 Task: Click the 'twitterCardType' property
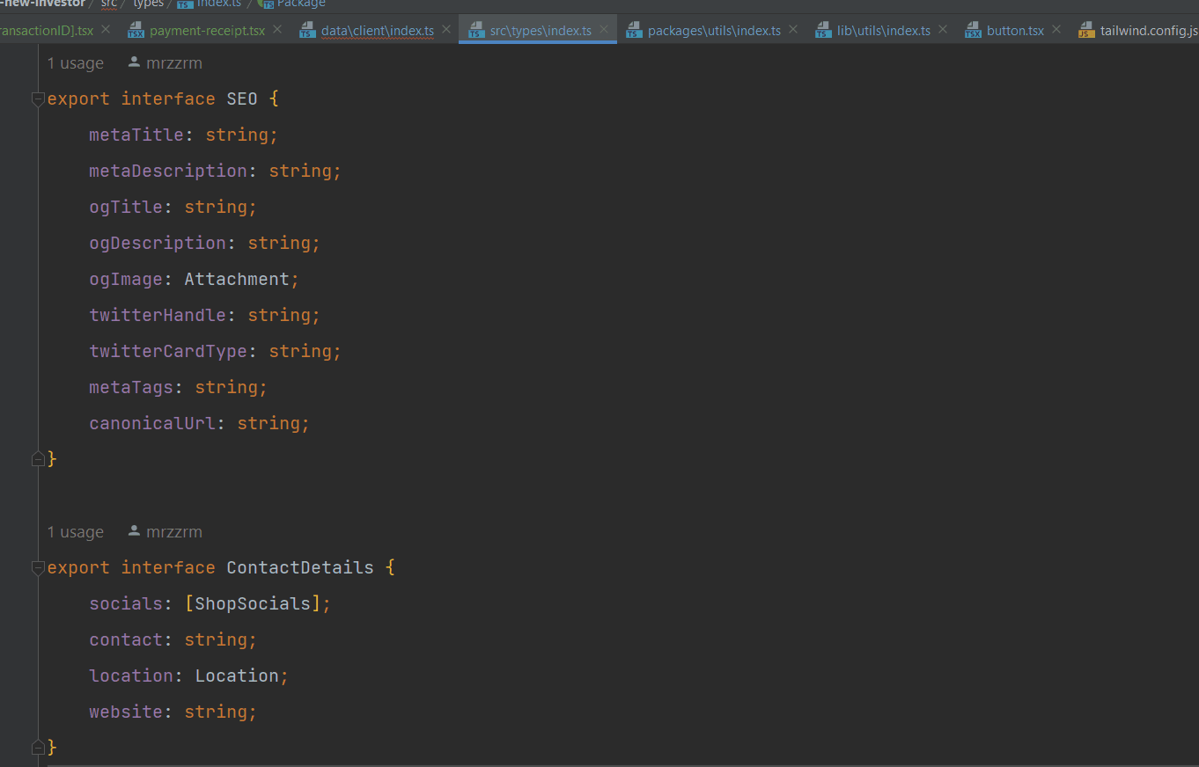coord(168,351)
